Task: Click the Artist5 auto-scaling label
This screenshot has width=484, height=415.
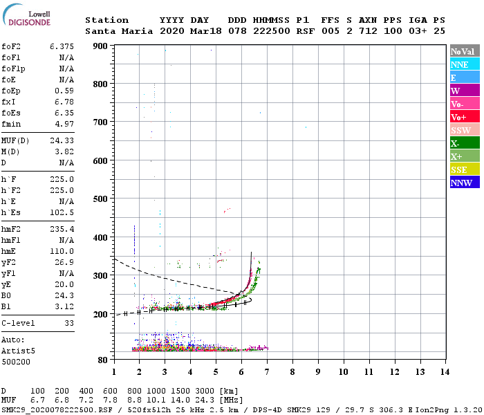Action: click(18, 351)
